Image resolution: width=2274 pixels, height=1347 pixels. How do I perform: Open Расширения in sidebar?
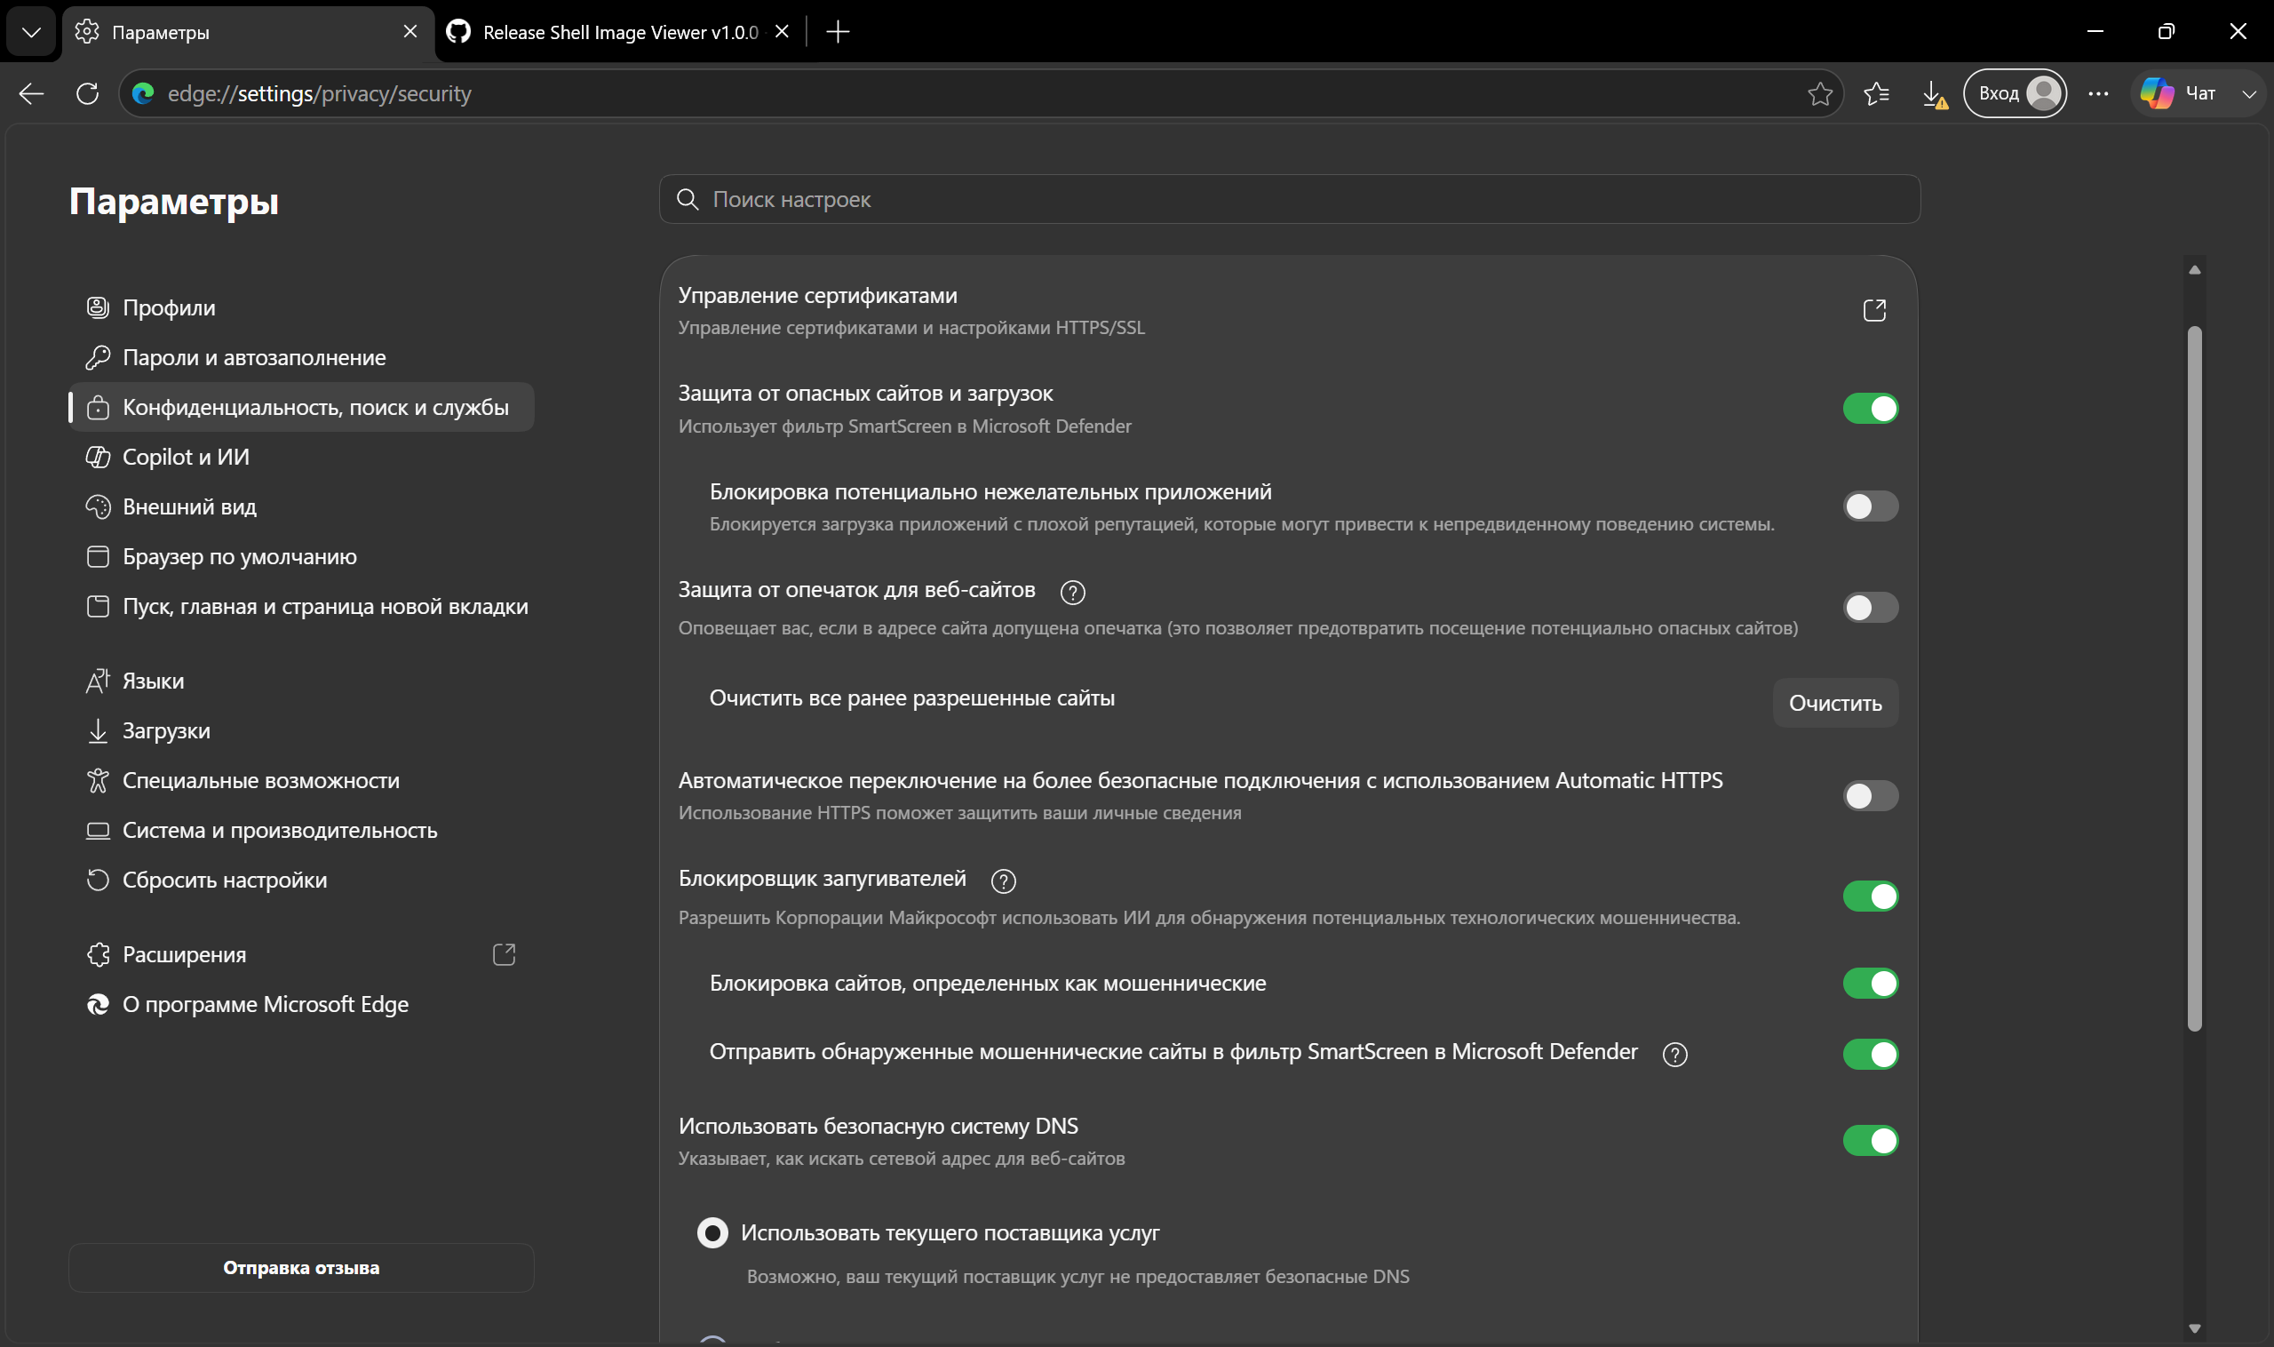click(x=301, y=955)
